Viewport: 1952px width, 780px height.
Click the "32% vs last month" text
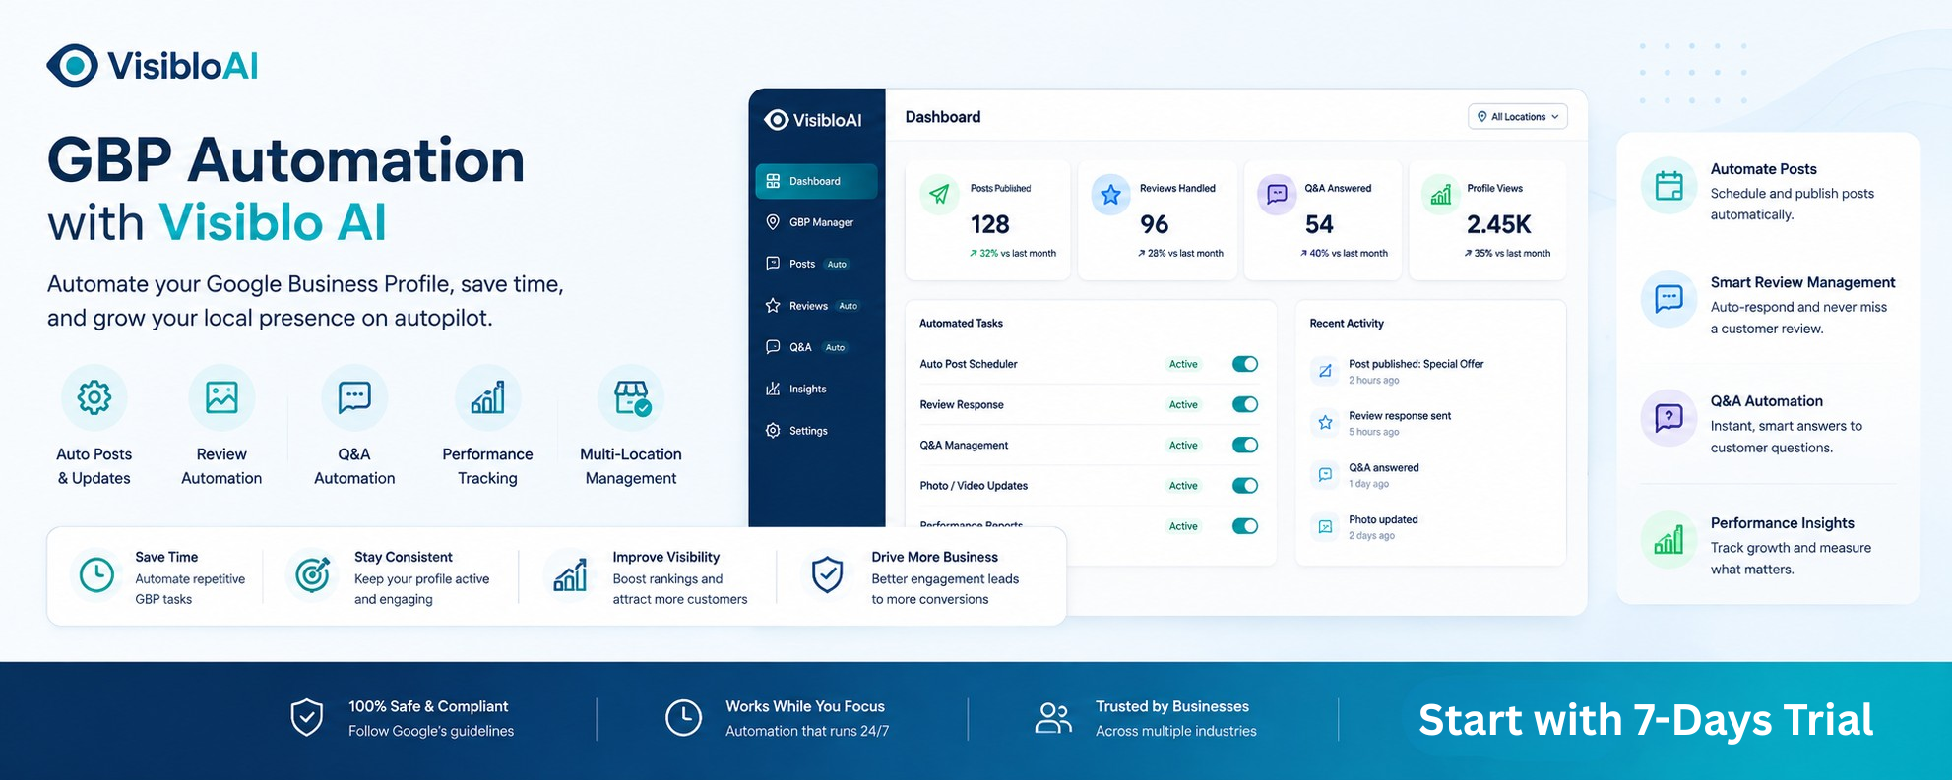pos(1018,253)
